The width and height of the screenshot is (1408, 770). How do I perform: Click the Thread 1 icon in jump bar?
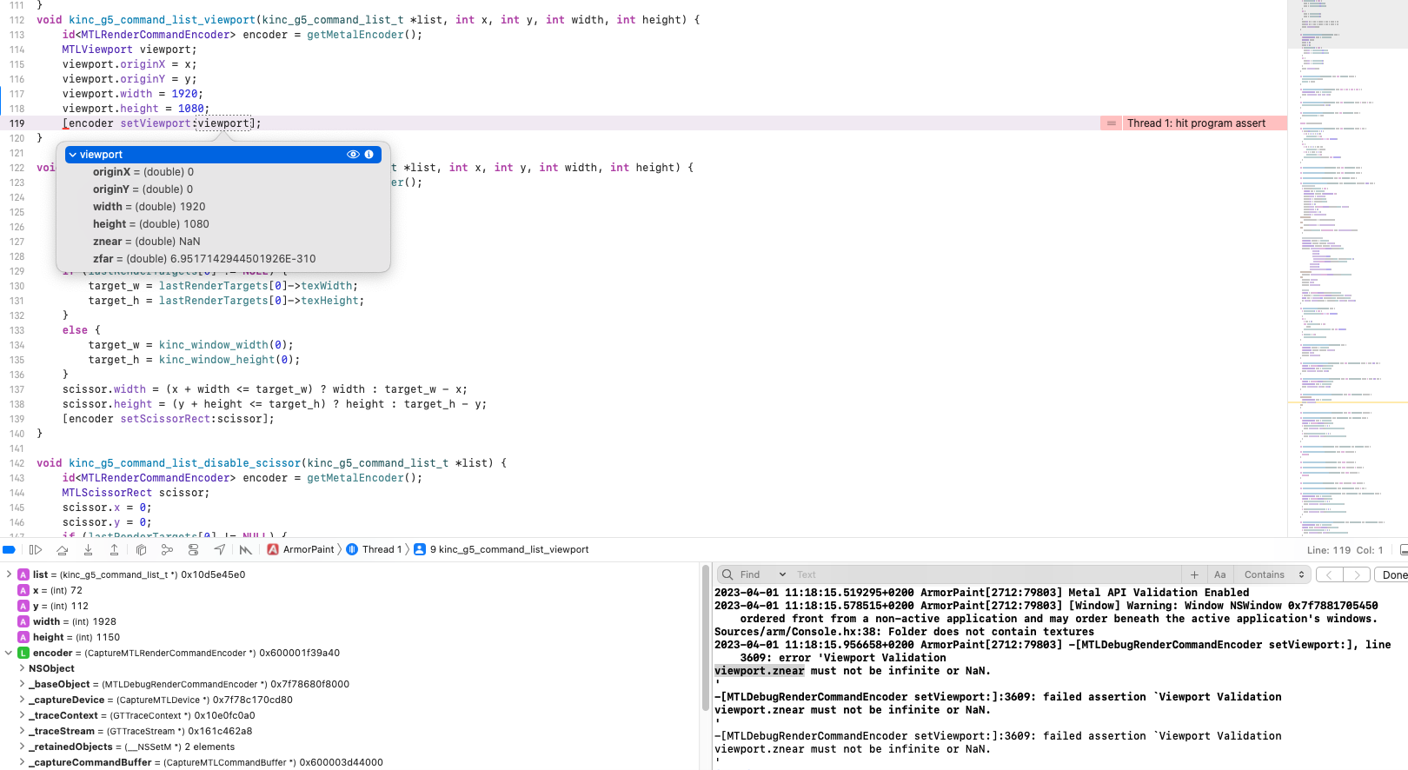(x=352, y=549)
